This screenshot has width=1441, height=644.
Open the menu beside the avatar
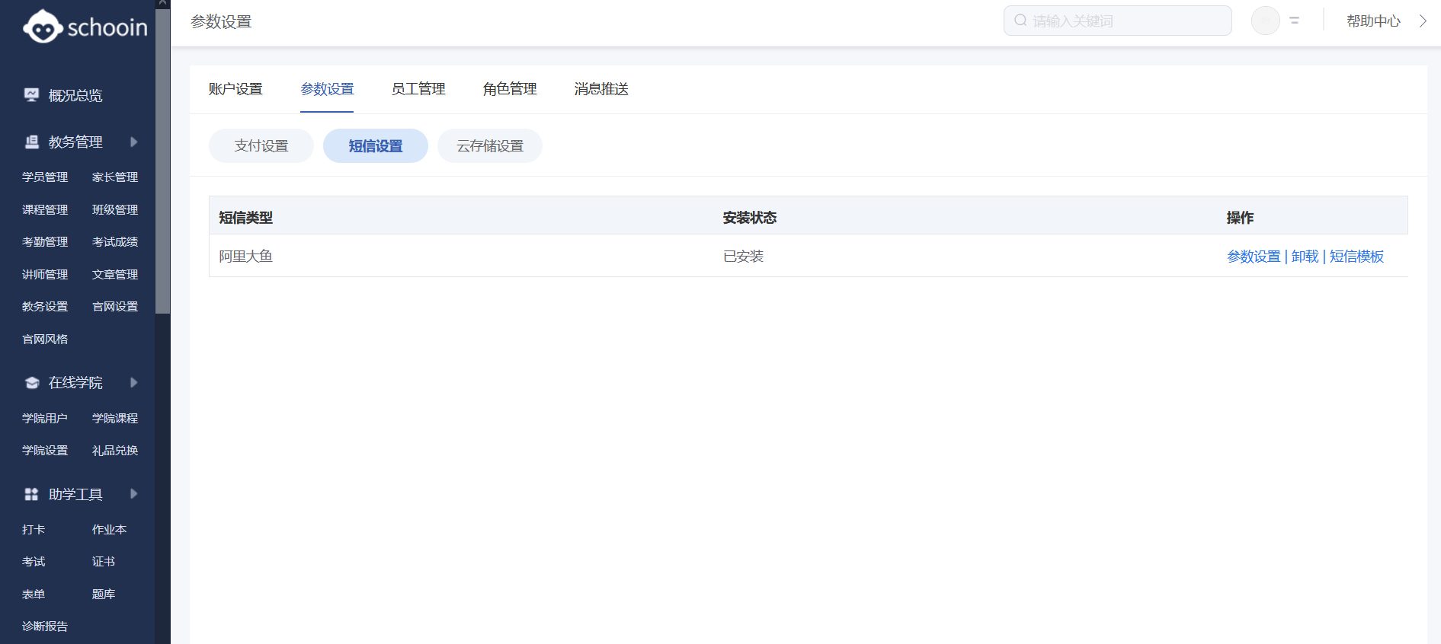point(1294,21)
